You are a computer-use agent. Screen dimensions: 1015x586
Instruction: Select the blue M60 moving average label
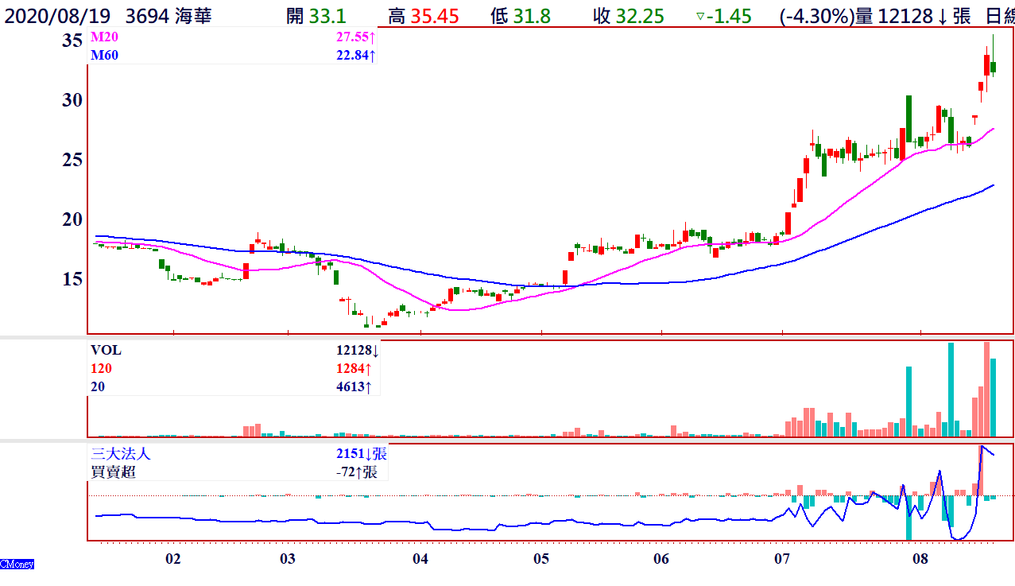point(104,55)
